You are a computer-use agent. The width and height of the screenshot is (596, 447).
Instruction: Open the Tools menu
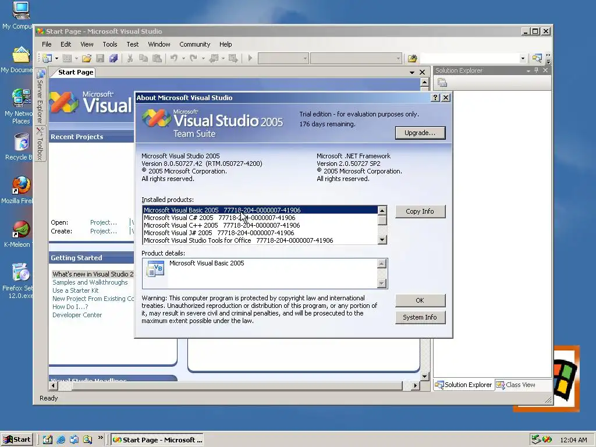[x=110, y=44]
